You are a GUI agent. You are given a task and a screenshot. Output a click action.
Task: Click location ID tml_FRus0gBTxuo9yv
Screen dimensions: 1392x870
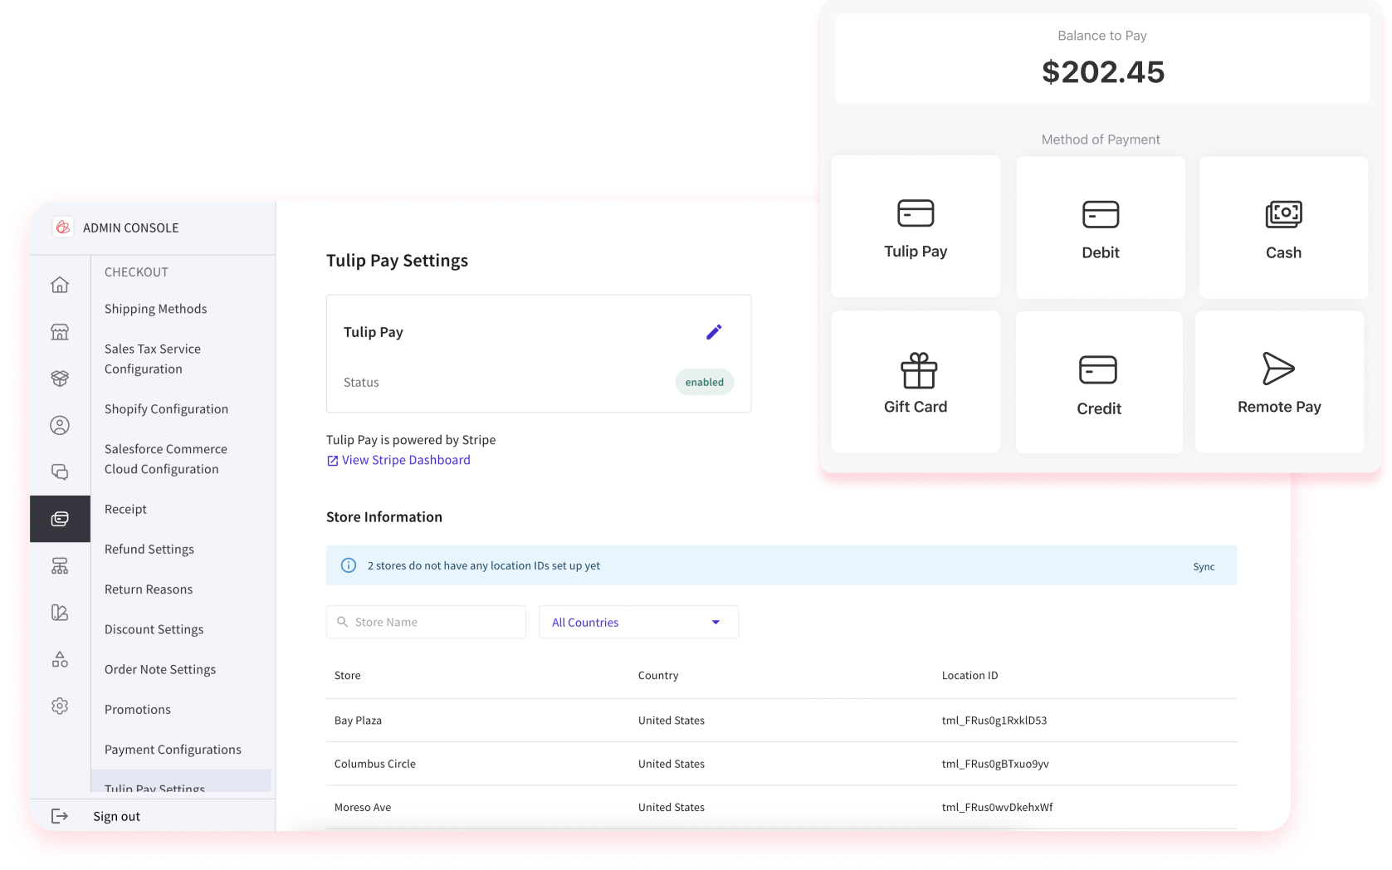[x=995, y=764]
